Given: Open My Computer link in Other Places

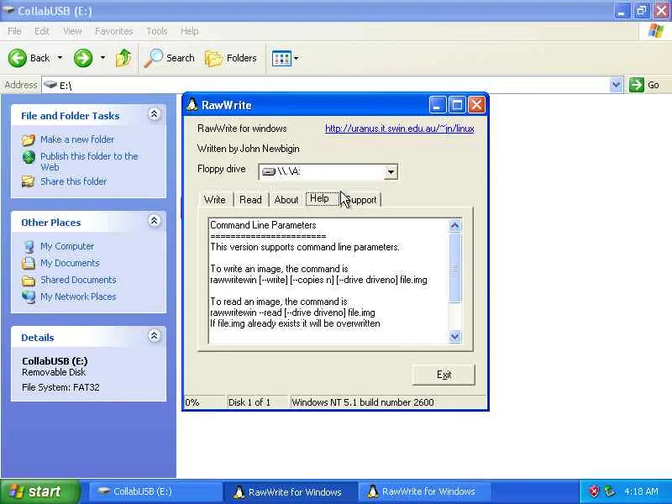Looking at the screenshot, I should [x=67, y=246].
